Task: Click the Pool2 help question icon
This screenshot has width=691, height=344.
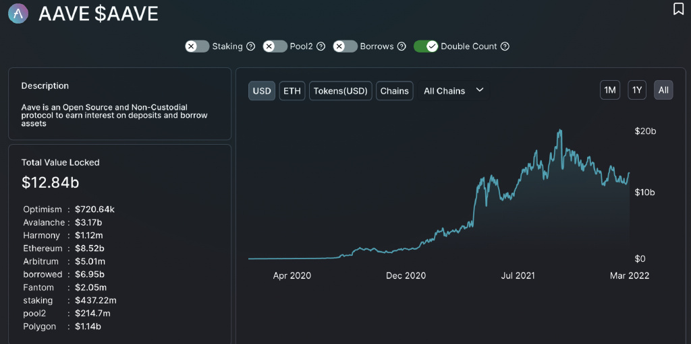Action: [x=321, y=46]
